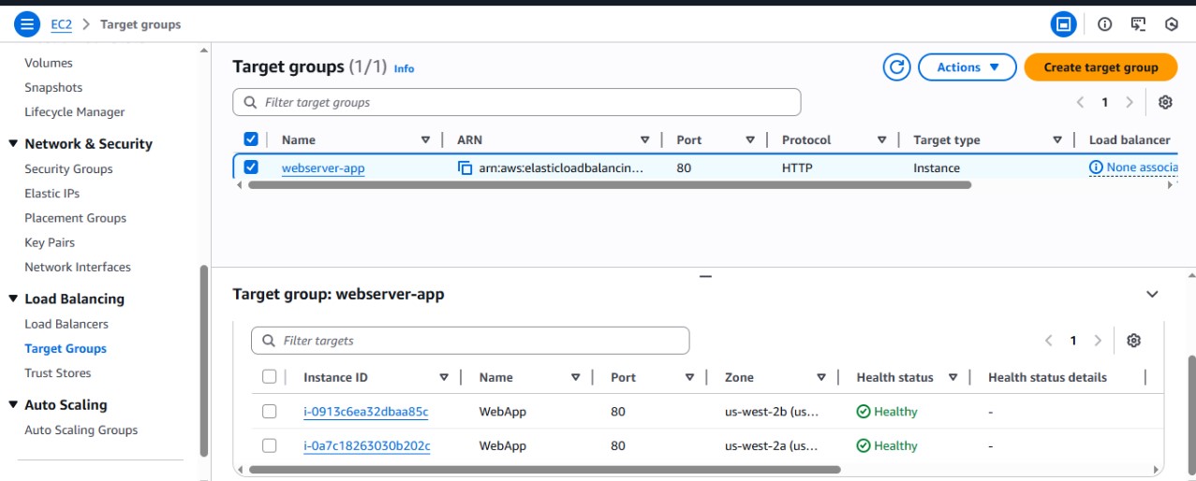The height and width of the screenshot is (481, 1196).
Task: Click Healthy status of us-west-2a target
Action: pyautogui.click(x=887, y=445)
